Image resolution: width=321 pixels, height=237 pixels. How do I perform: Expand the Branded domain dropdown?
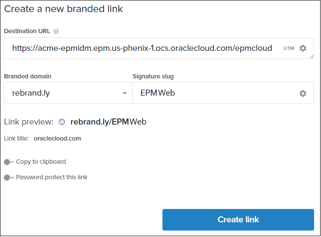tap(124, 93)
